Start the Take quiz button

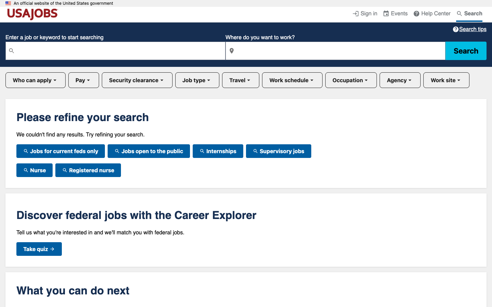(x=39, y=249)
